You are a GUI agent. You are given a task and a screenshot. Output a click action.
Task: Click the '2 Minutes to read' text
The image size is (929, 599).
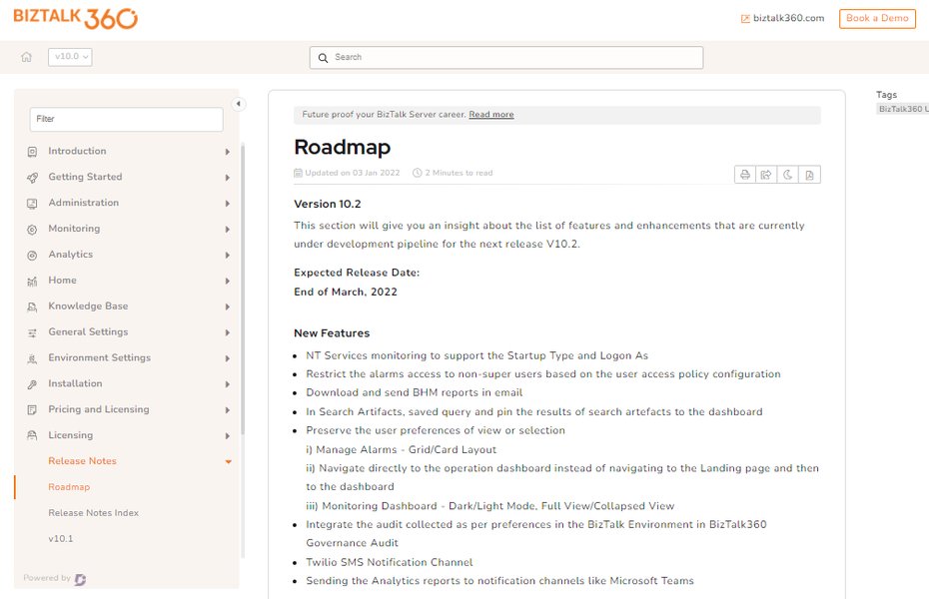[x=459, y=173]
